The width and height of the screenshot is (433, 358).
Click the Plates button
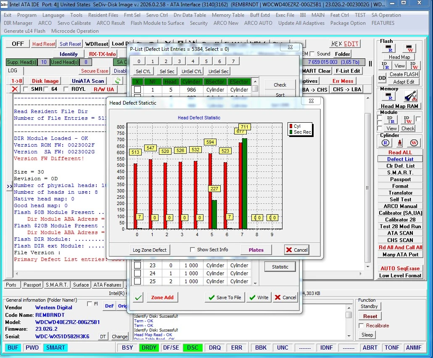pyautogui.click(x=256, y=250)
